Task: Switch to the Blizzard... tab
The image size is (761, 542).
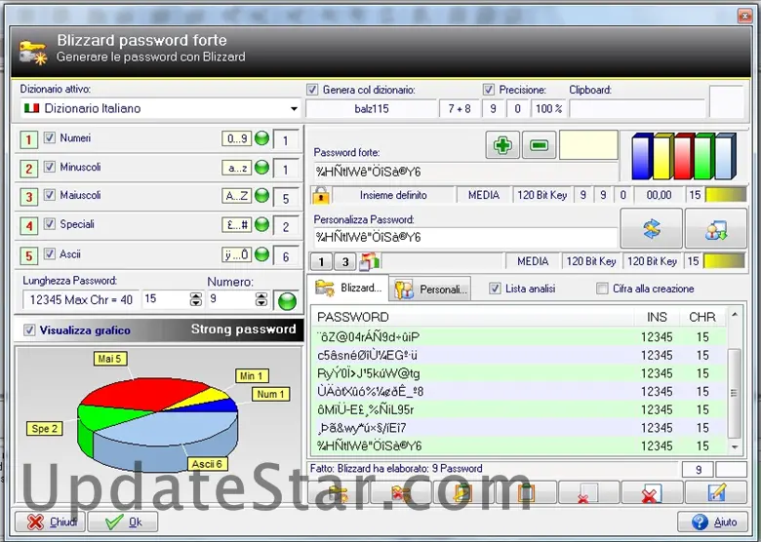Action: click(347, 288)
